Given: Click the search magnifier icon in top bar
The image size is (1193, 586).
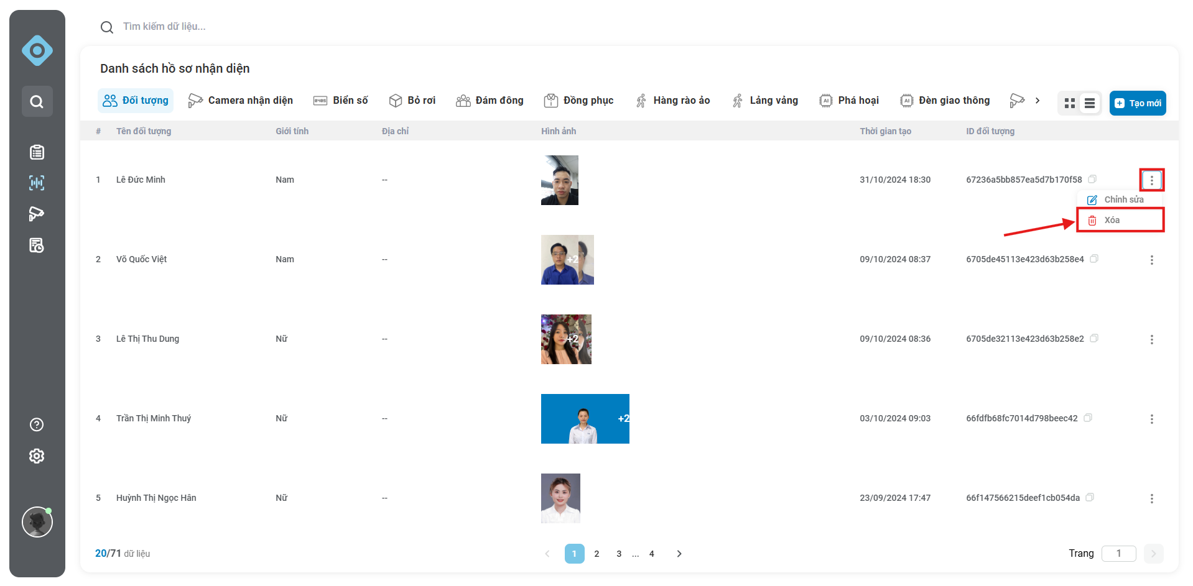Looking at the screenshot, I should 107,27.
